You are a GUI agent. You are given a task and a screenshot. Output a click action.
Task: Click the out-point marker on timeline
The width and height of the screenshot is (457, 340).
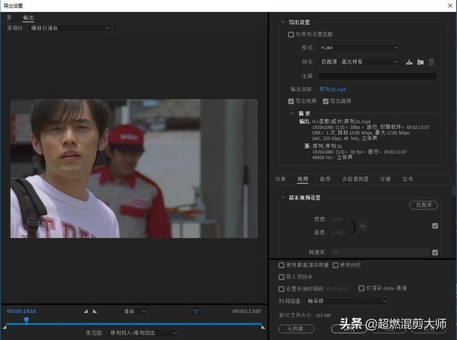point(263,327)
